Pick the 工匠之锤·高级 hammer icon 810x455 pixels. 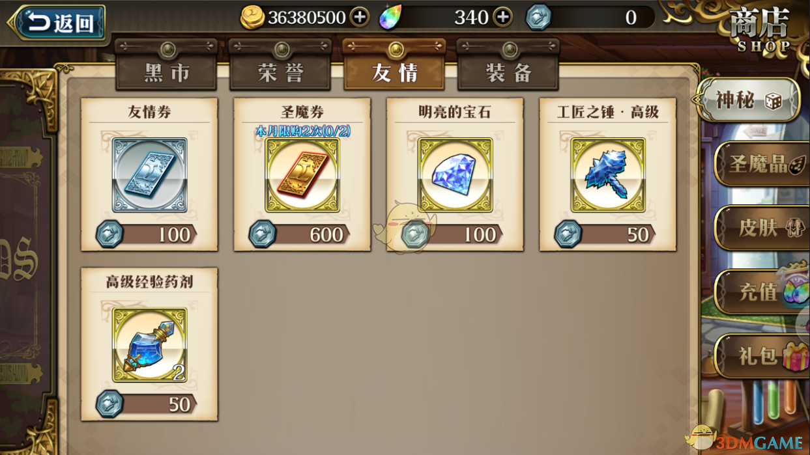[x=608, y=175]
